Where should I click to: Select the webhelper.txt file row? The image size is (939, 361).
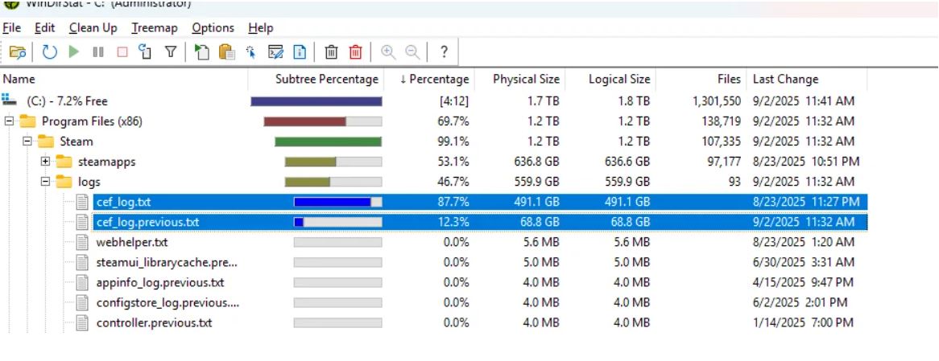131,242
